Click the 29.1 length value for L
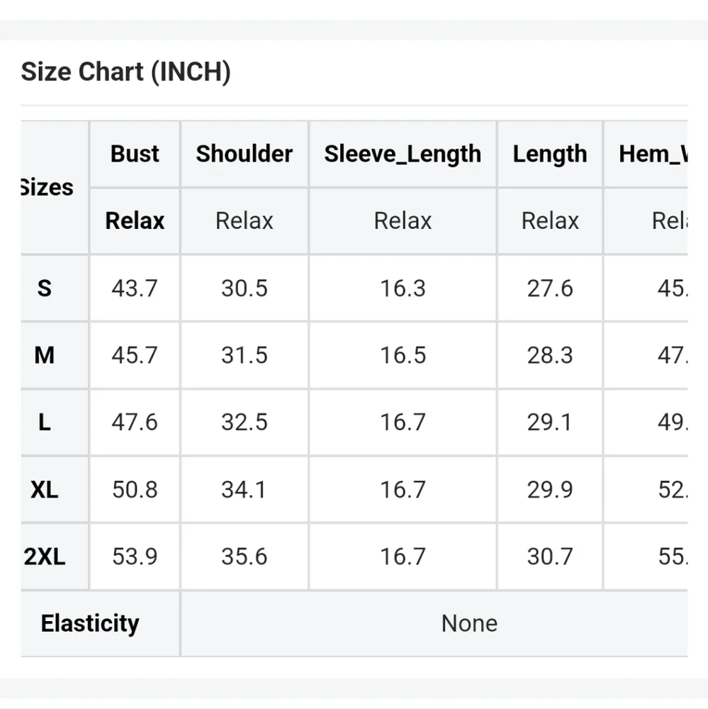Screen dimensions: 708x709 [550, 423]
